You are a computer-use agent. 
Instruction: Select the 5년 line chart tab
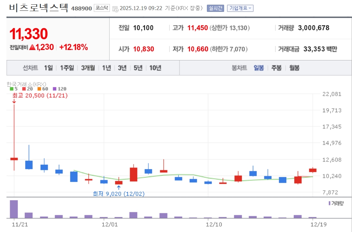(138, 68)
